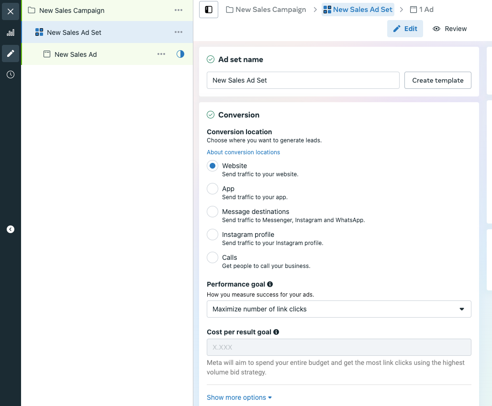Click the grid icon of New Sales Ad Set row

pyautogui.click(x=39, y=32)
